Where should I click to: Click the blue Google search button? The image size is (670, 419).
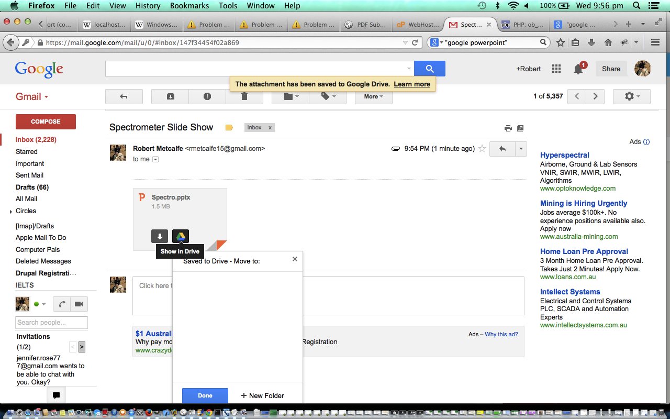click(430, 69)
